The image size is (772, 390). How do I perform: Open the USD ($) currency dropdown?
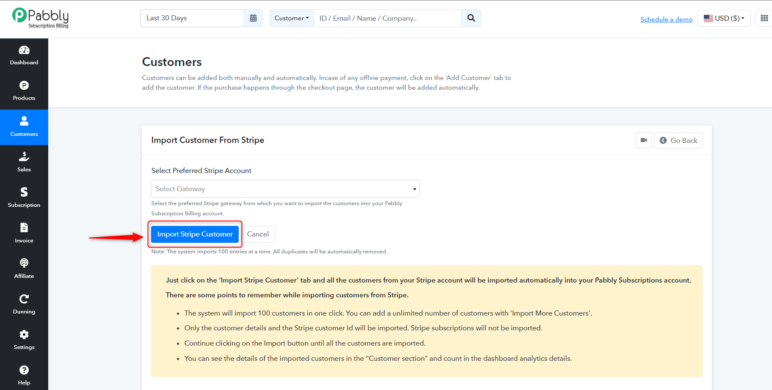724,18
